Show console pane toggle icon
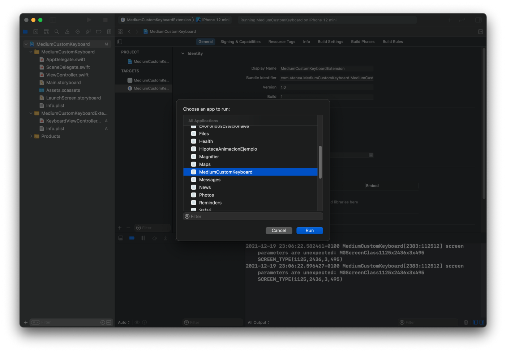This screenshot has width=506, height=353. (x=482, y=322)
